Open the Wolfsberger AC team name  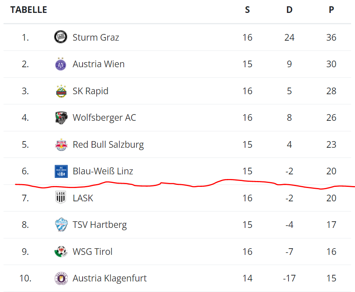click(x=104, y=118)
